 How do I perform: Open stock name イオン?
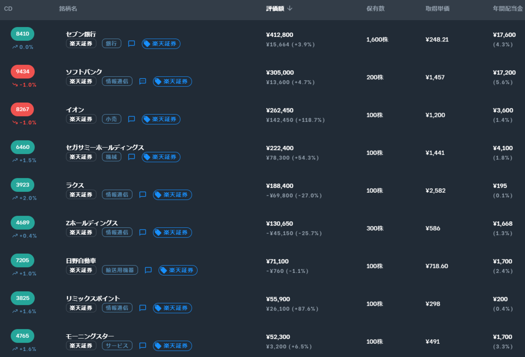point(75,110)
